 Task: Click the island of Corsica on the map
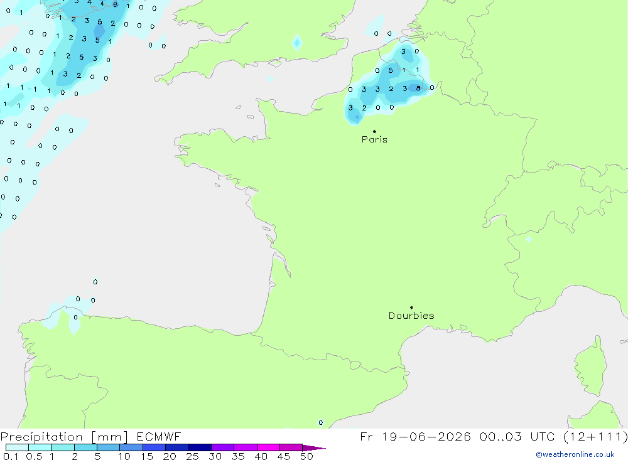coord(591,368)
